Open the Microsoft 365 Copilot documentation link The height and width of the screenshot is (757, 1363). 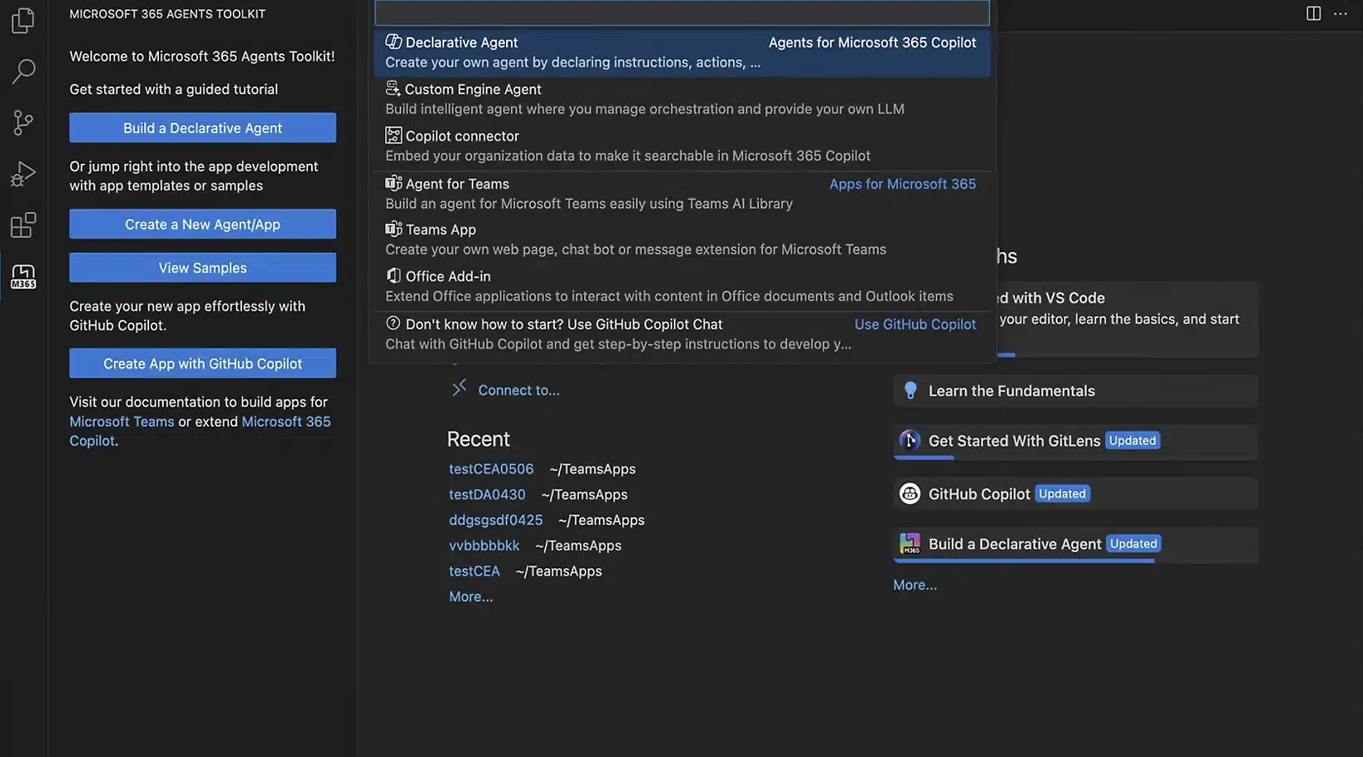coord(200,431)
